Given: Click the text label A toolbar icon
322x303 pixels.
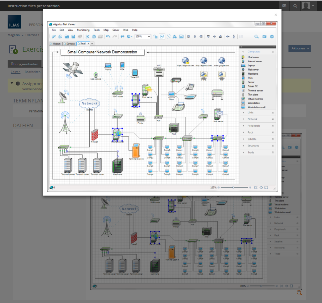Looking at the screenshot, I should (175, 36).
